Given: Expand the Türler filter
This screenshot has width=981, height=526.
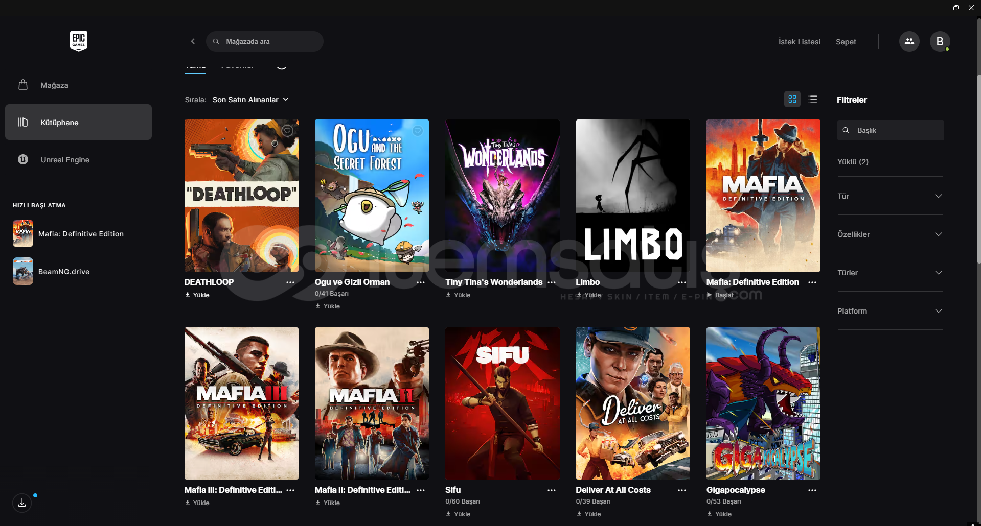Looking at the screenshot, I should 890,273.
